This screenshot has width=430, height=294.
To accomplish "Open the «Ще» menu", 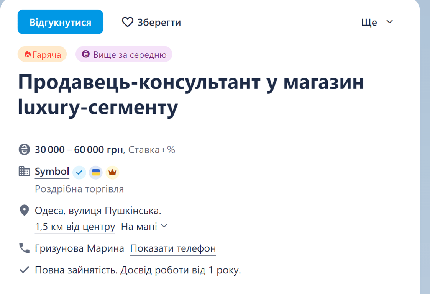I will [x=368, y=22].
